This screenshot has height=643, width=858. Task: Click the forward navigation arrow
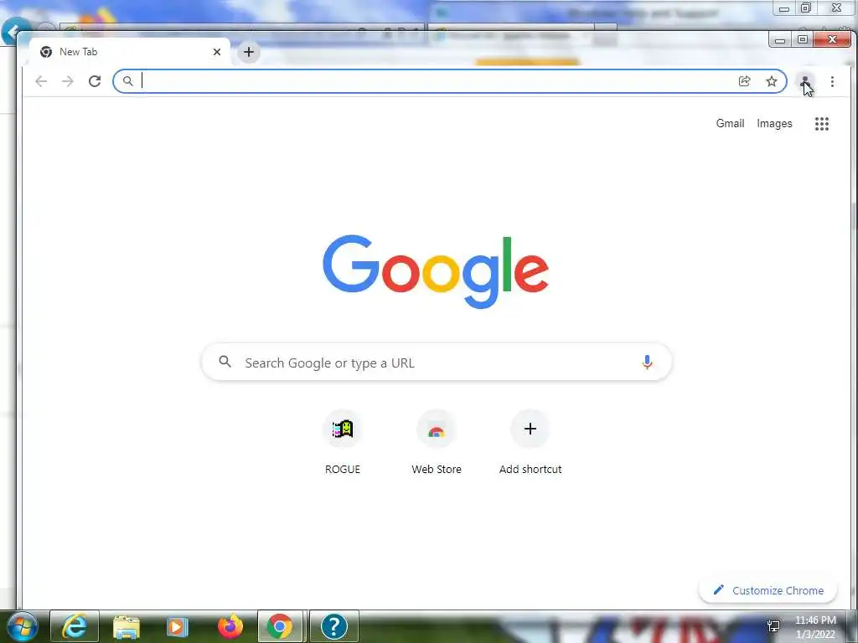click(67, 81)
